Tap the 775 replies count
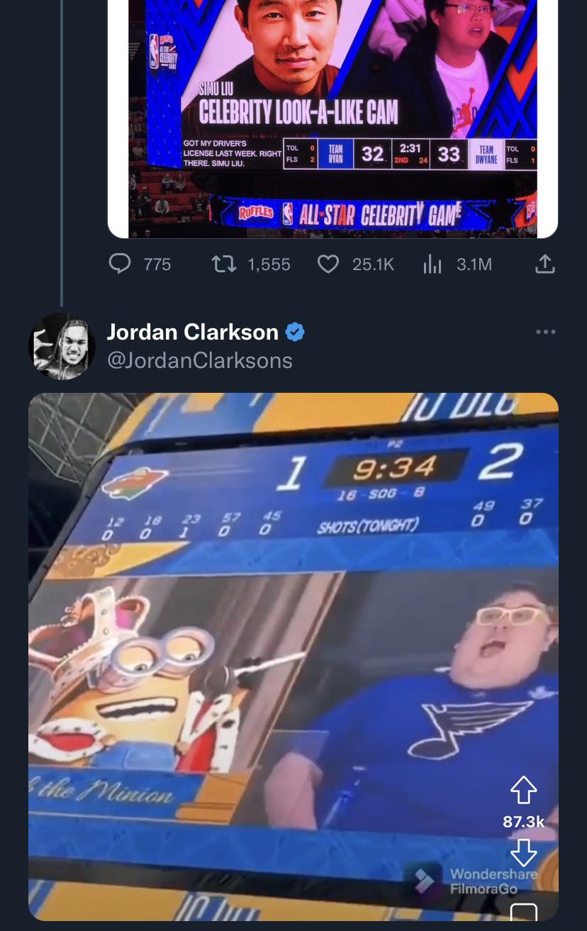Screen dimensions: 587x931 point(157,264)
